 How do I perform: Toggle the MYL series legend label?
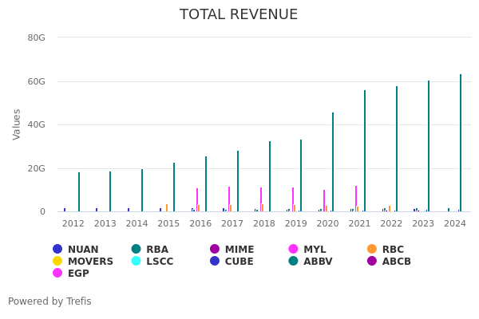click(315, 250)
